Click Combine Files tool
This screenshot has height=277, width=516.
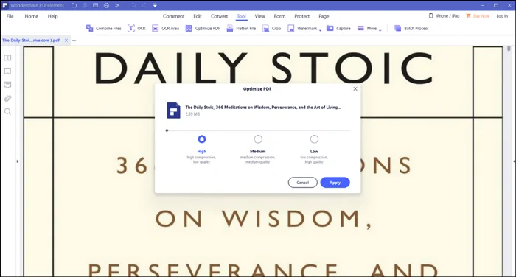pyautogui.click(x=104, y=28)
